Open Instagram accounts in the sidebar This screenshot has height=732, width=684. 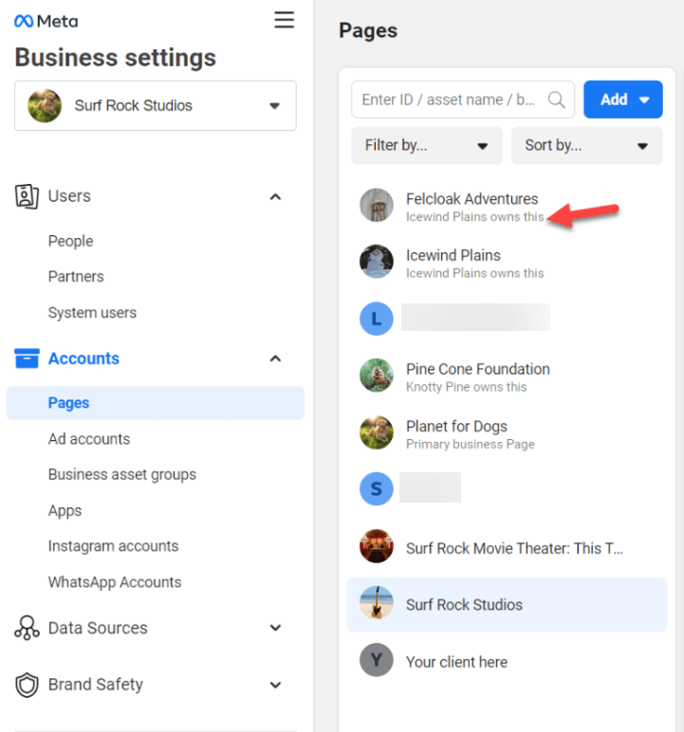pos(113,546)
